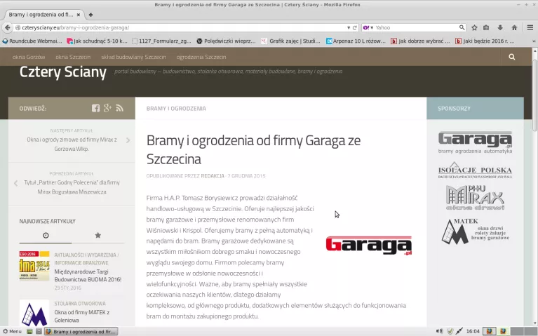The image size is (538, 336).
Task: Open '1127_Formularz_zg...' bookmark
Action: click(161, 41)
